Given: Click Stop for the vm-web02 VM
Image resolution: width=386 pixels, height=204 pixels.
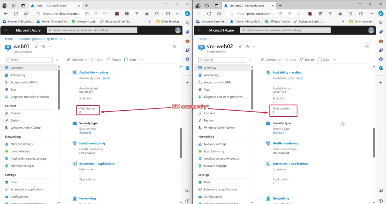Looking at the screenshot, I should point(323,60).
